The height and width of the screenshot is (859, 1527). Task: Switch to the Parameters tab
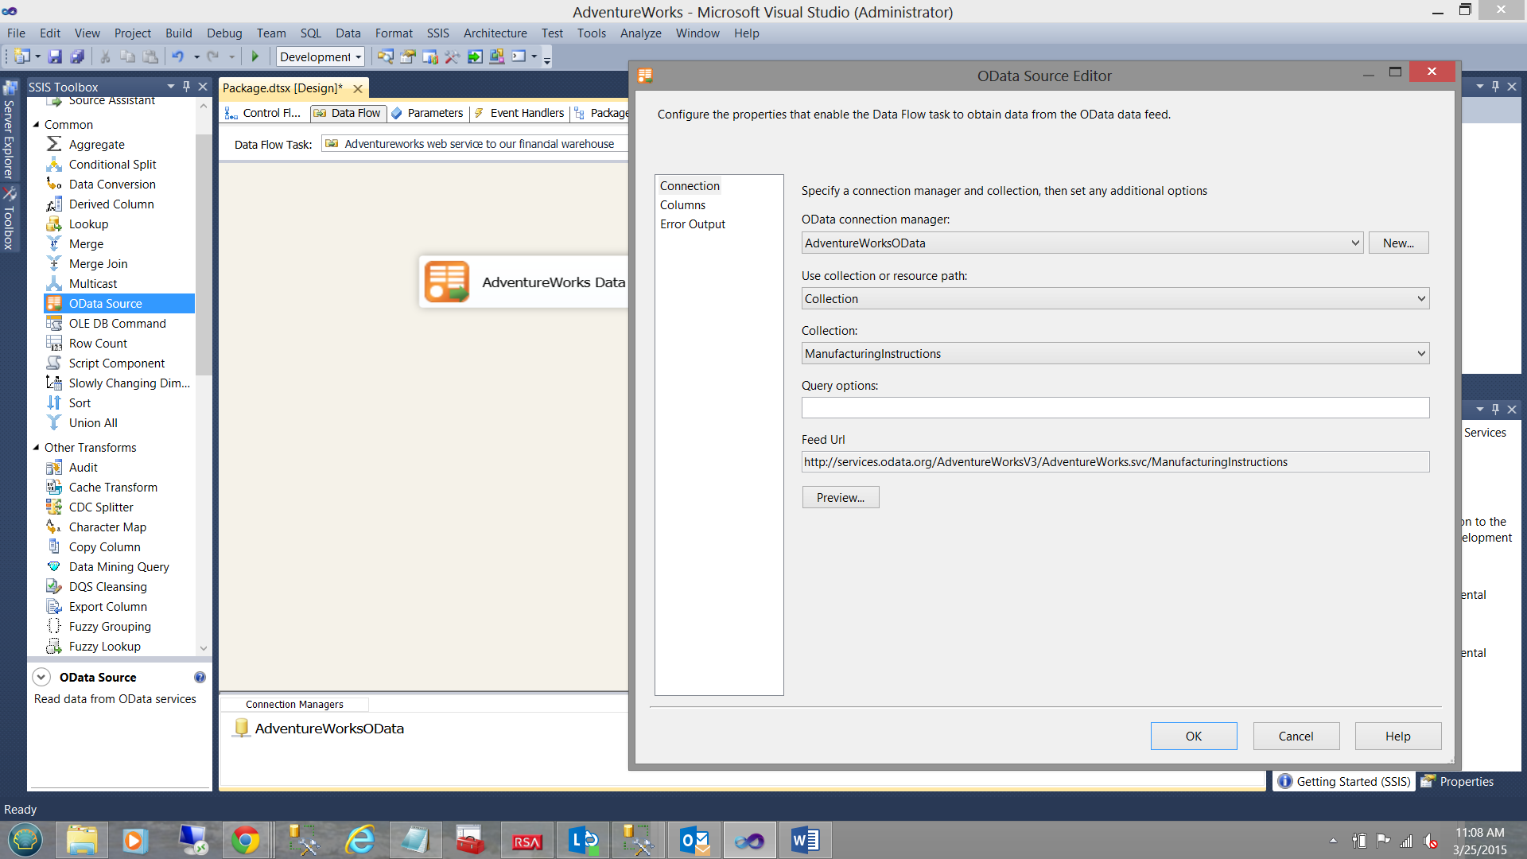(434, 113)
